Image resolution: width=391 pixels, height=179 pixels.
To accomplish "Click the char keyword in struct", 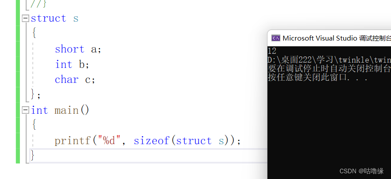I will coord(66,80).
